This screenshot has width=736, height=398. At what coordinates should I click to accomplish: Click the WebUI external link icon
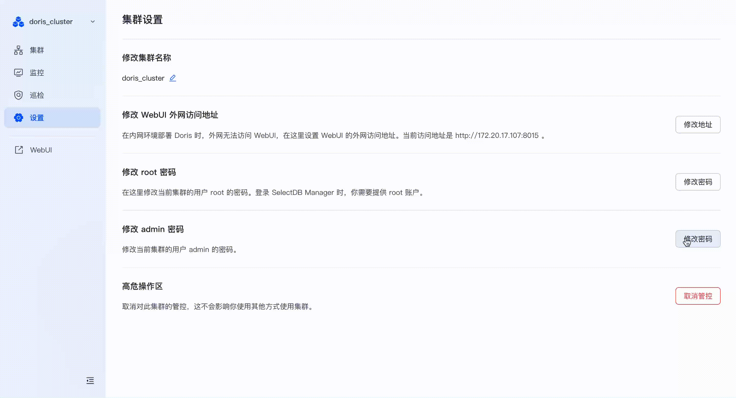(18, 150)
